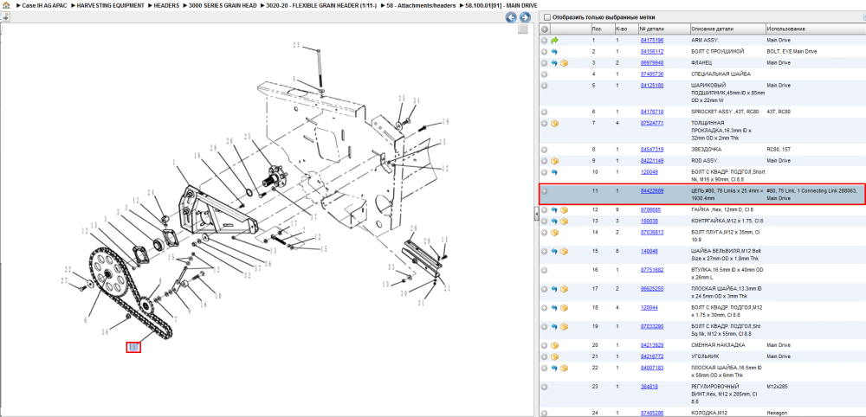The image size is (866, 417).
Task: Select callout number 23 in the diagram
Action: 296,45
